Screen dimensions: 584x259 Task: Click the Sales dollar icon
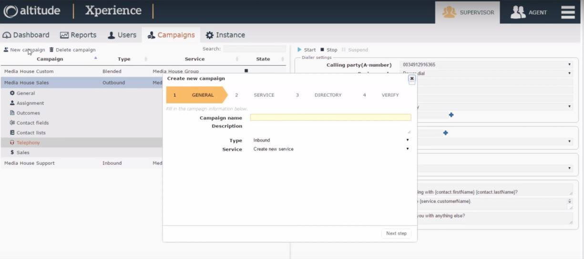pos(12,152)
